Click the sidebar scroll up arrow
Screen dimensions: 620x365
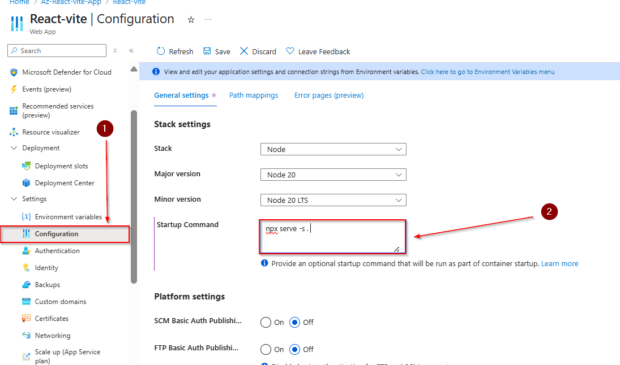134,69
